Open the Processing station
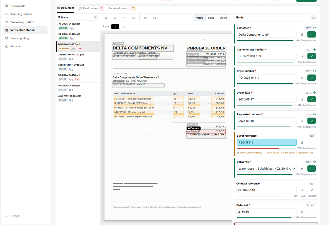This screenshot has width=329, height=225. (25, 22)
